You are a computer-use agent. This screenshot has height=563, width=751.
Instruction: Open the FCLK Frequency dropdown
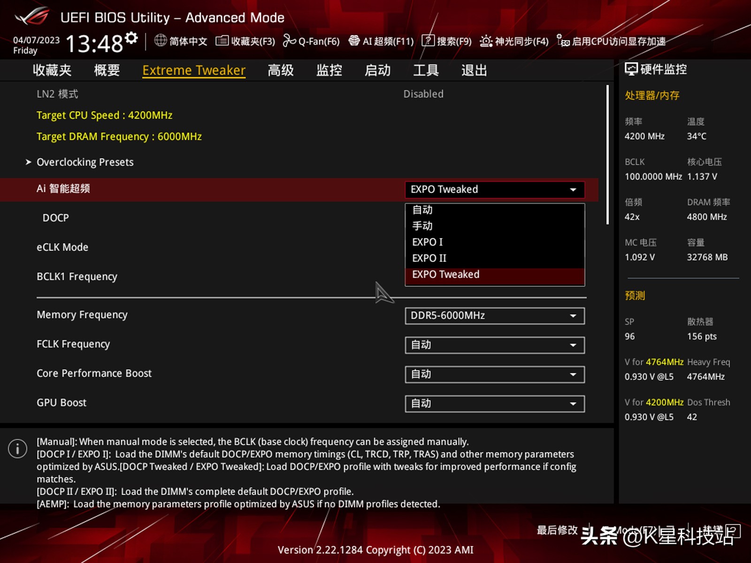tap(494, 345)
